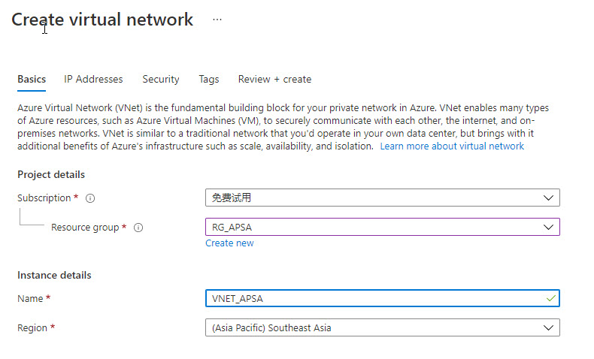Click the Create new resource group link
594x359 pixels.
click(229, 243)
